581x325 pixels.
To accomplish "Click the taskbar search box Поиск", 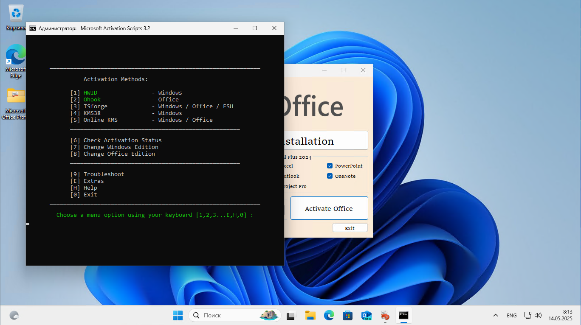I will pos(235,315).
